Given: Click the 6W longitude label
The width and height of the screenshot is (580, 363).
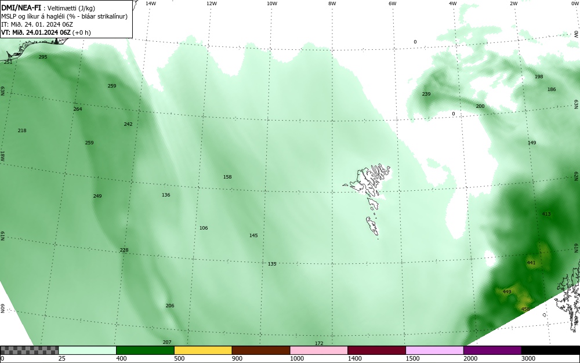Looking at the screenshot, I should 393,3.
